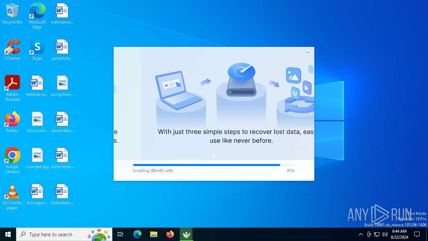The height and width of the screenshot is (241, 428).
Task: Open CCleaner desktop shortcut
Action: [x=12, y=50]
